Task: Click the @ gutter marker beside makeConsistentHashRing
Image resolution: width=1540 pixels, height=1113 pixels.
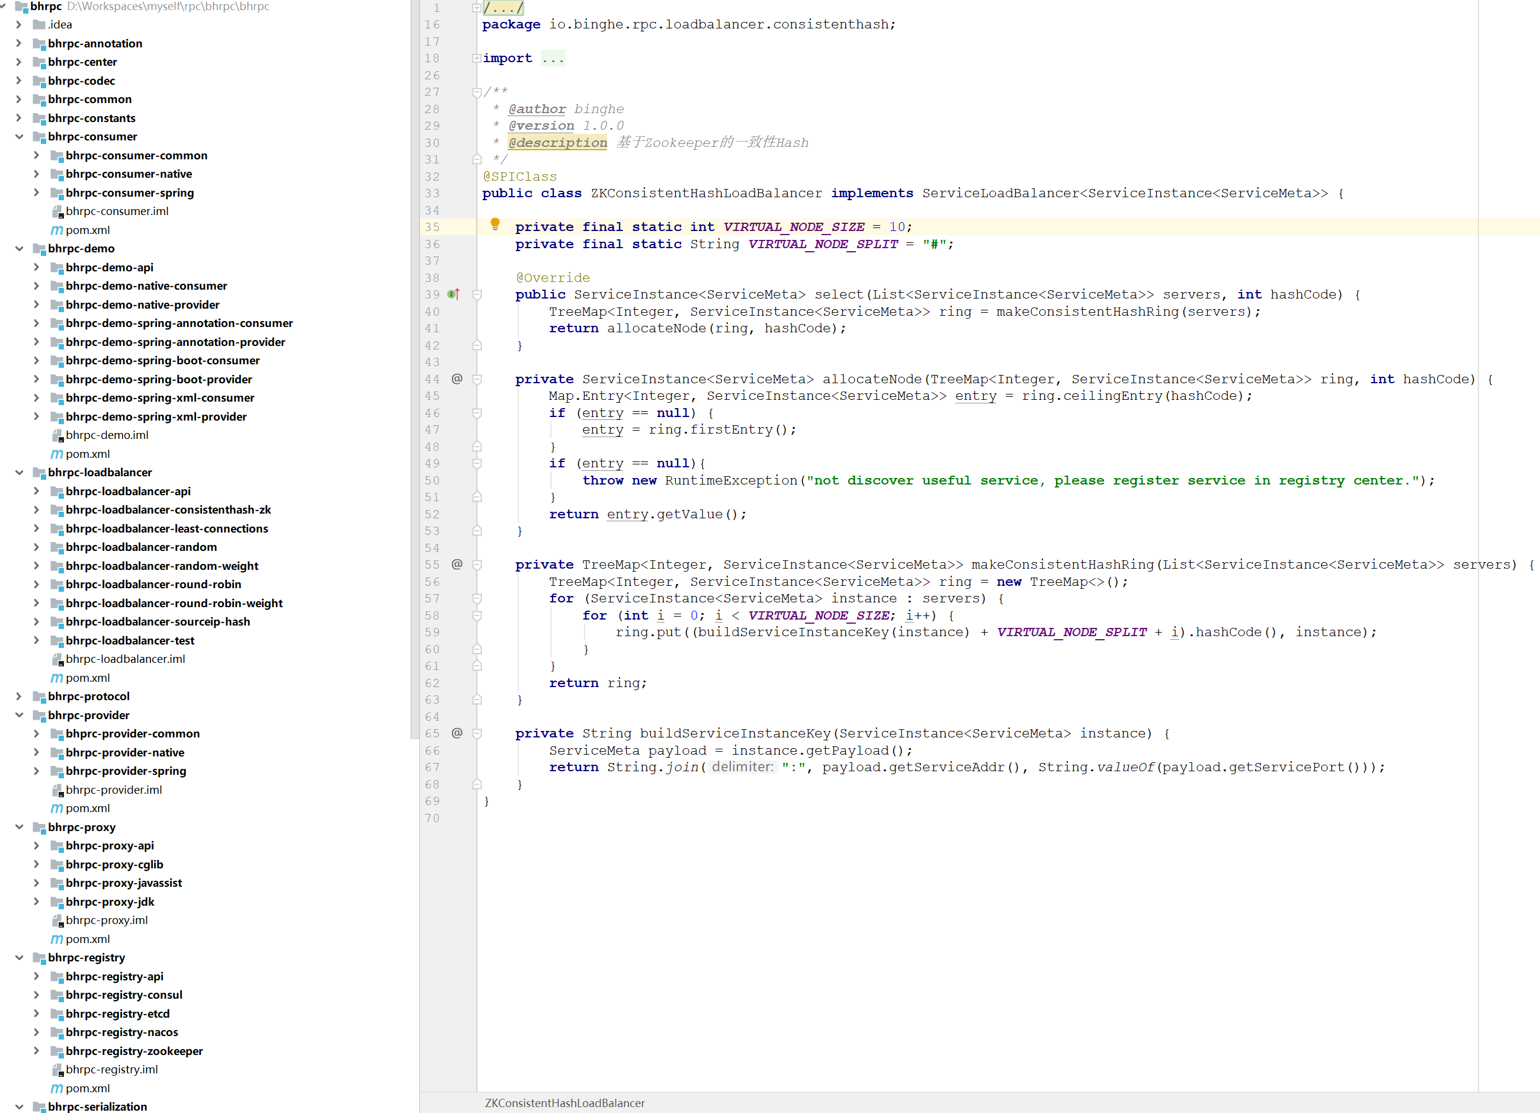Action: coord(457,564)
